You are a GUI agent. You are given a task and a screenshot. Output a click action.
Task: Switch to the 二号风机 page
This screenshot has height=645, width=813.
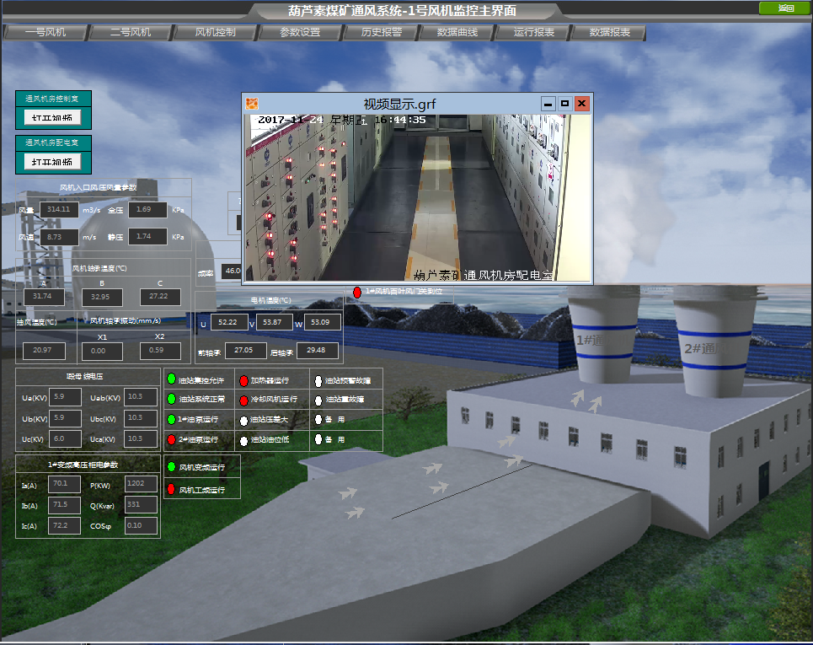[131, 33]
